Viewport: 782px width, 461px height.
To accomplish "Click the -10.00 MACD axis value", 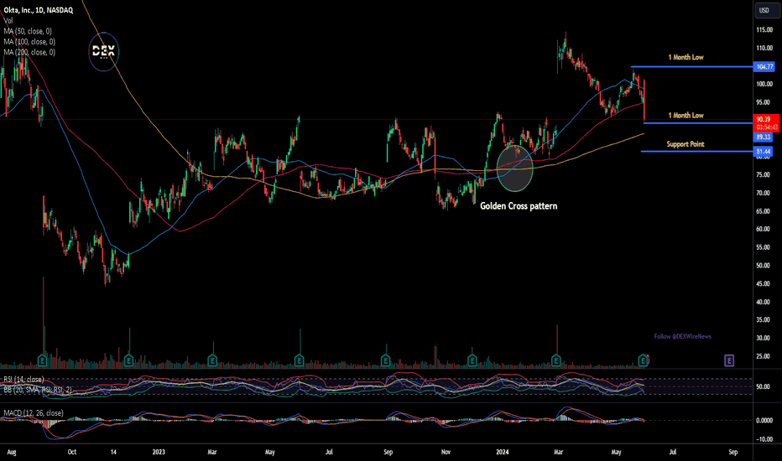I will click(x=764, y=439).
